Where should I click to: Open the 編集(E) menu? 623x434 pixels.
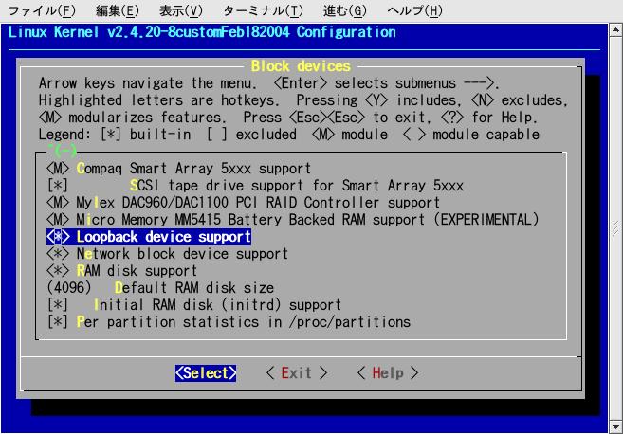tap(118, 10)
